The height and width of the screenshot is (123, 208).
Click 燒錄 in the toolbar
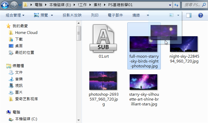click(x=136, y=15)
